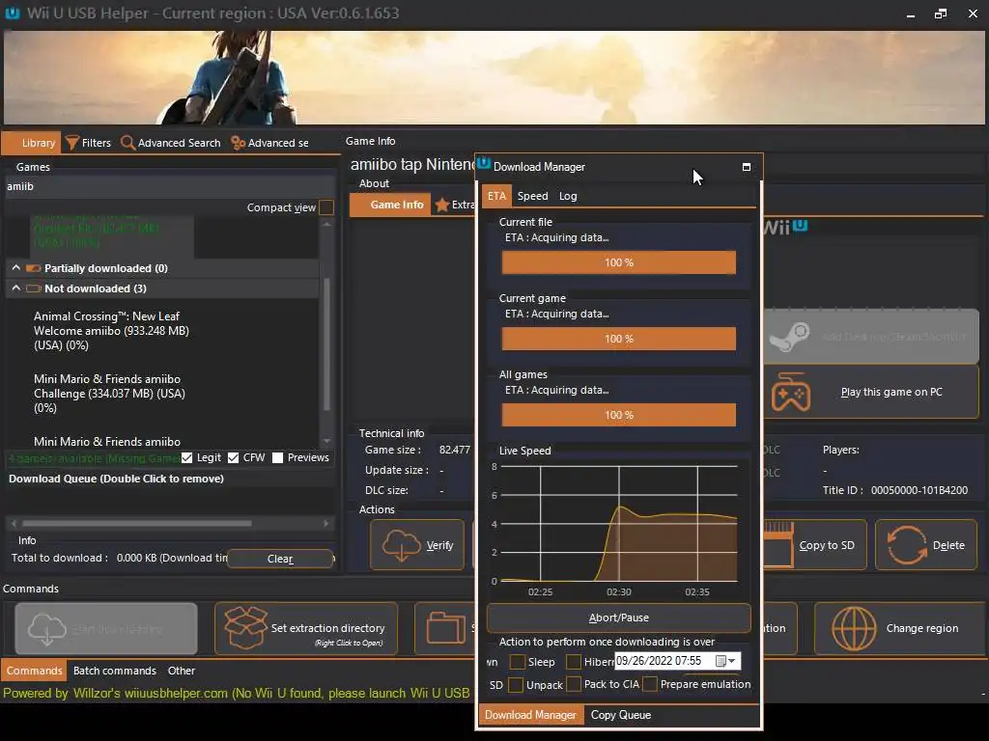Enable Sleep after downloading
The height and width of the screenshot is (741, 989).
pos(518,662)
